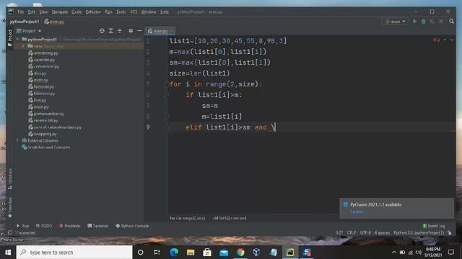Image resolution: width=462 pixels, height=259 pixels.
Task: Click Windows Start button
Action: pyautogui.click(x=8, y=253)
